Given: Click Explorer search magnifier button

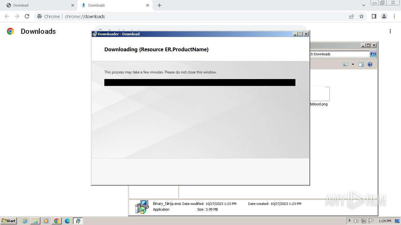Looking at the screenshot, I should (373, 54).
